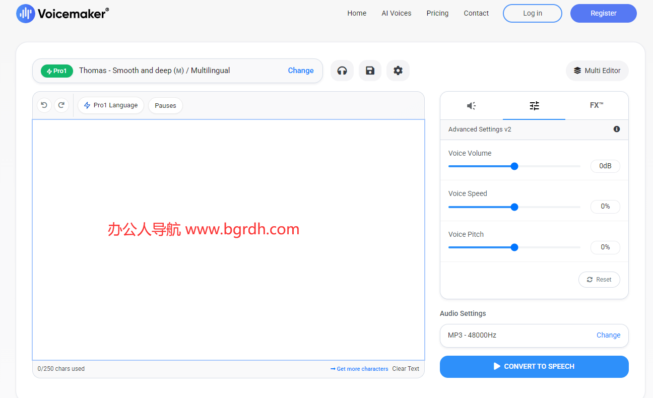Click the redo arrow icon

pyautogui.click(x=61, y=105)
